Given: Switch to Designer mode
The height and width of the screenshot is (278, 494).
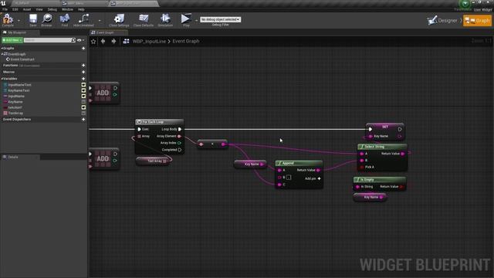Looking at the screenshot, I should coord(442,21).
